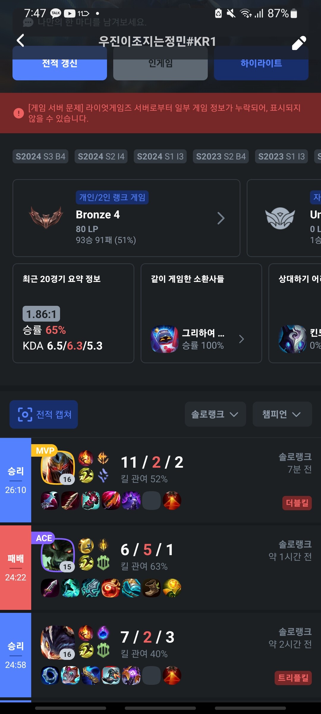
Task: Select the S2024 S3 B4 season tag
Action: tap(40, 156)
